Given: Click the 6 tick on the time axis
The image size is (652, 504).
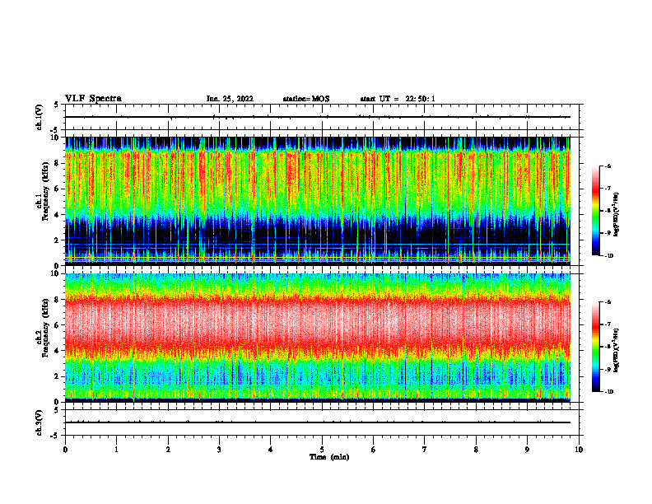Looking at the screenshot, I should coord(374,450).
